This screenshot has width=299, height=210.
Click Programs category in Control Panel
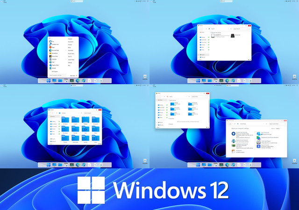pyautogui.click(x=239, y=151)
